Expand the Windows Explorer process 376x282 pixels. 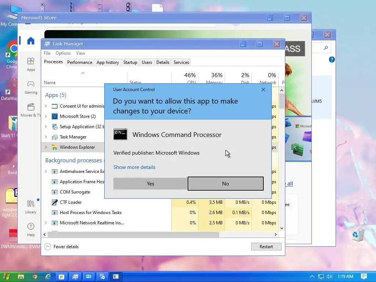click(x=46, y=147)
